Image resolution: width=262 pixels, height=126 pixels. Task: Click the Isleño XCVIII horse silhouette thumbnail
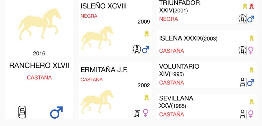coord(97,38)
